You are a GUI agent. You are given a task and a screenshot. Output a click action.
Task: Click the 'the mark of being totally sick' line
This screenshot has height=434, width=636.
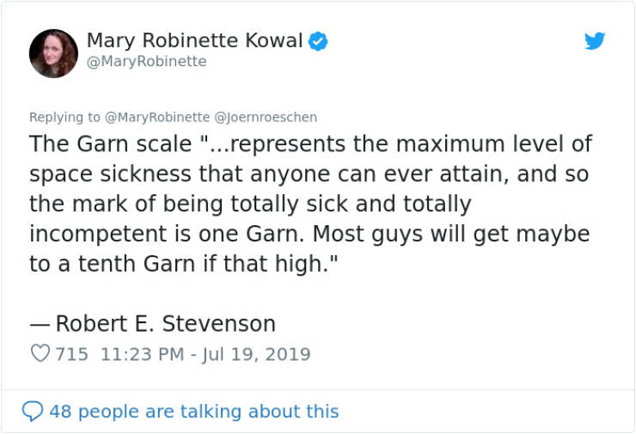click(x=250, y=204)
